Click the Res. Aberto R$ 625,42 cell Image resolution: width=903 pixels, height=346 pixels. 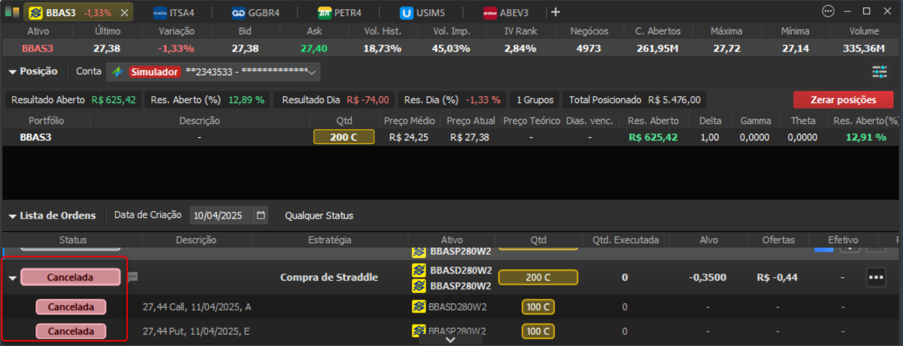(653, 137)
